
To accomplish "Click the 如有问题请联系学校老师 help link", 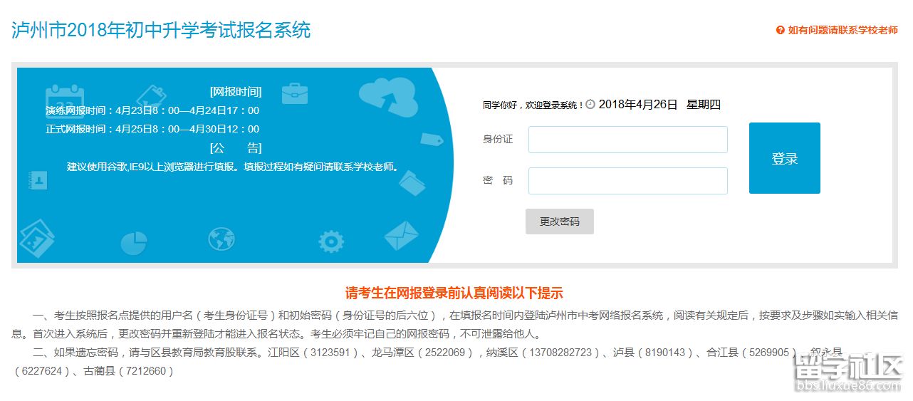I will pyautogui.click(x=842, y=31).
